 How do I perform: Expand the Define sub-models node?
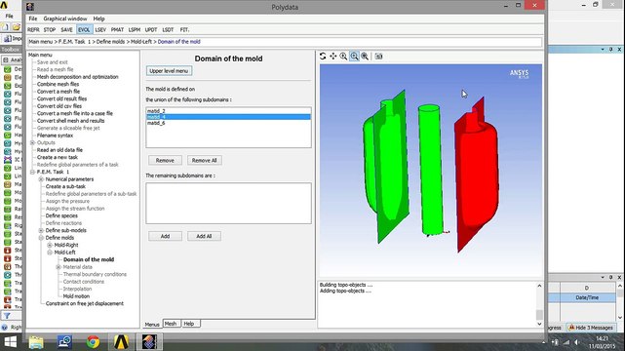(41, 230)
